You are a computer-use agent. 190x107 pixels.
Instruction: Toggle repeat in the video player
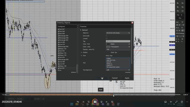pyautogui.click(x=112, y=102)
